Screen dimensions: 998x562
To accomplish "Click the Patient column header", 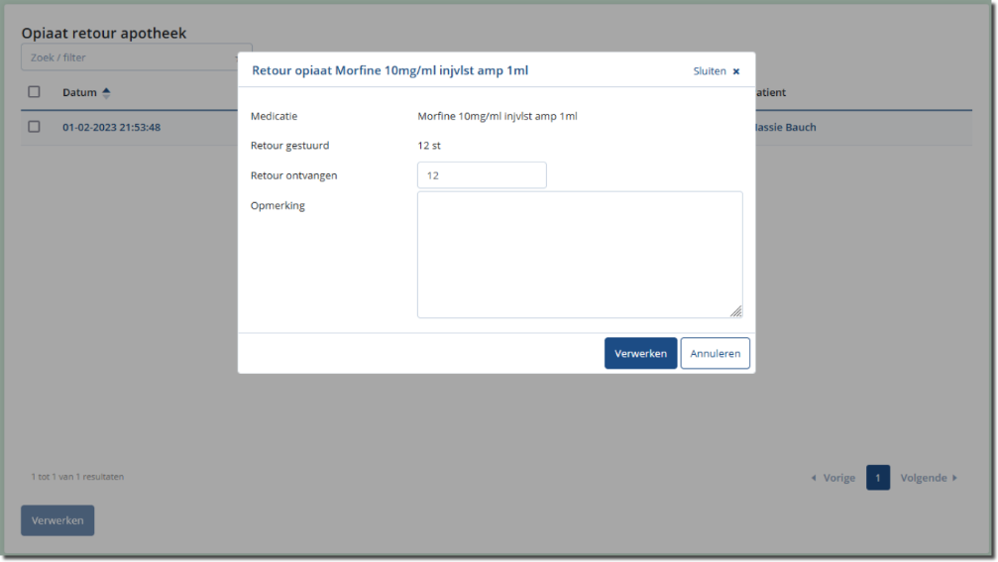I will [770, 93].
